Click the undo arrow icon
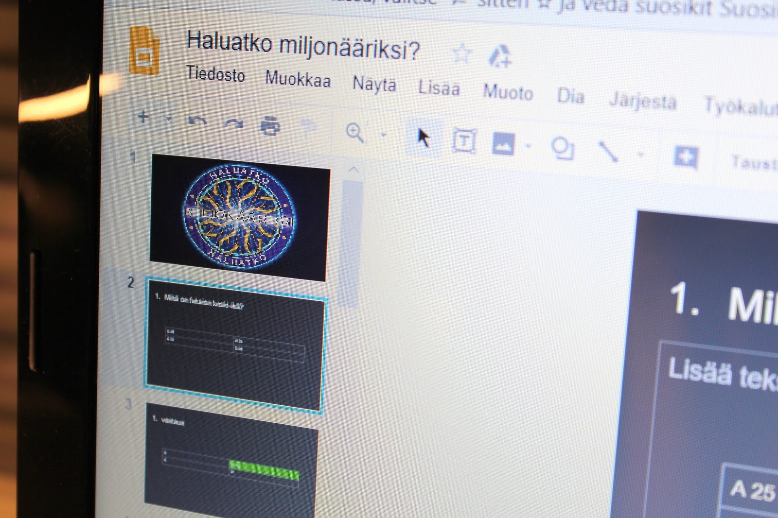This screenshot has height=518, width=778. click(x=197, y=121)
